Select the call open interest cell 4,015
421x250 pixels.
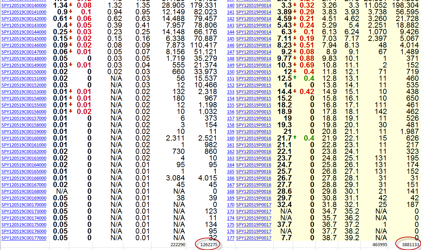pos(208,178)
